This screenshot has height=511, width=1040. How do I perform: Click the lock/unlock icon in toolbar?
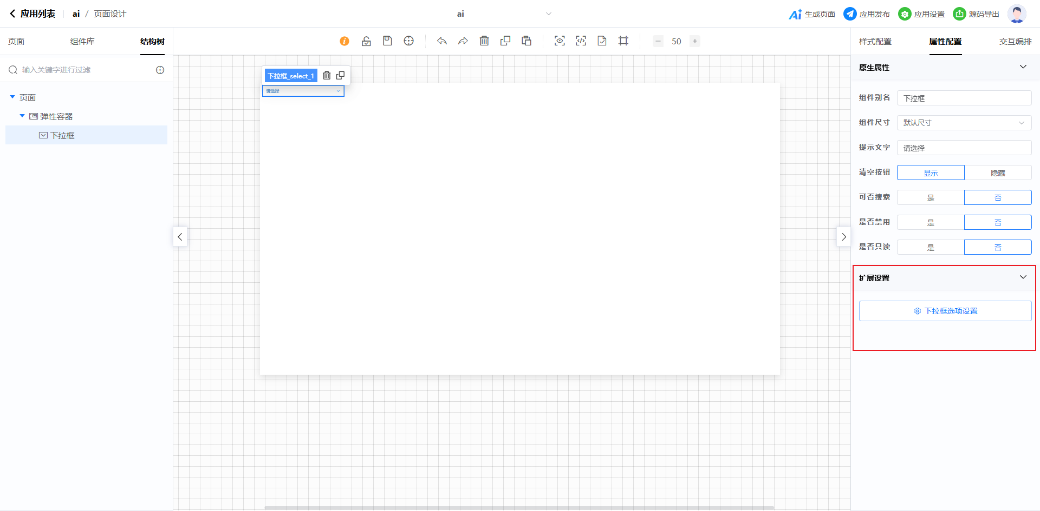[x=366, y=41]
